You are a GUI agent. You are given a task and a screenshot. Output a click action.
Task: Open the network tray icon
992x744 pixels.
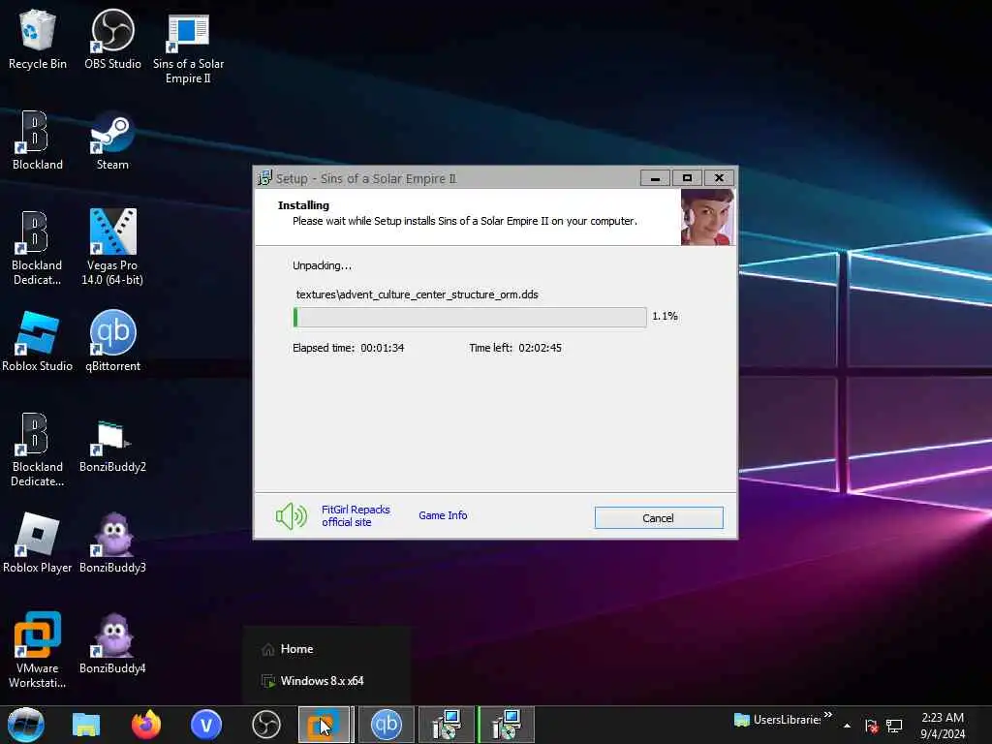point(894,726)
